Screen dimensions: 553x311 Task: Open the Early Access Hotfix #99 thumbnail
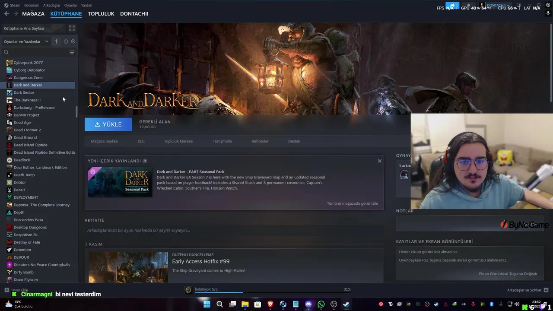point(128,267)
